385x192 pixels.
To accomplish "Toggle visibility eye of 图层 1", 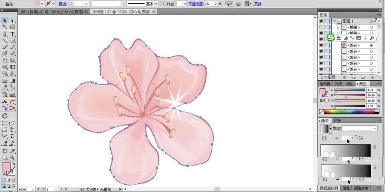I will tap(321, 21).
